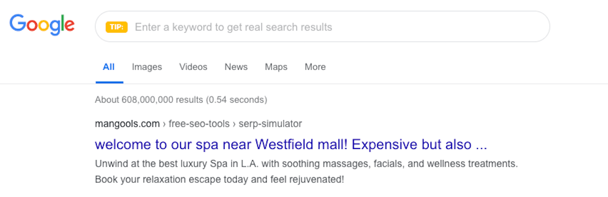Click the yellow TIP badge
The width and height of the screenshot is (608, 197).
[x=116, y=27]
